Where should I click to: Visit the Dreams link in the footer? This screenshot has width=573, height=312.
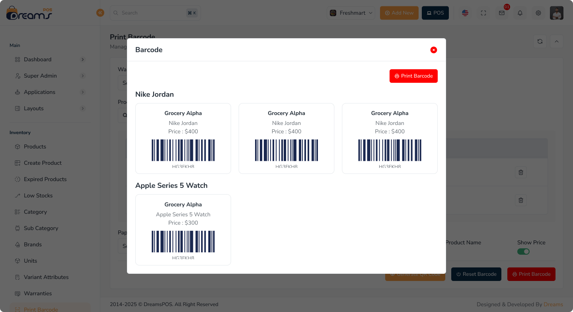(x=553, y=304)
